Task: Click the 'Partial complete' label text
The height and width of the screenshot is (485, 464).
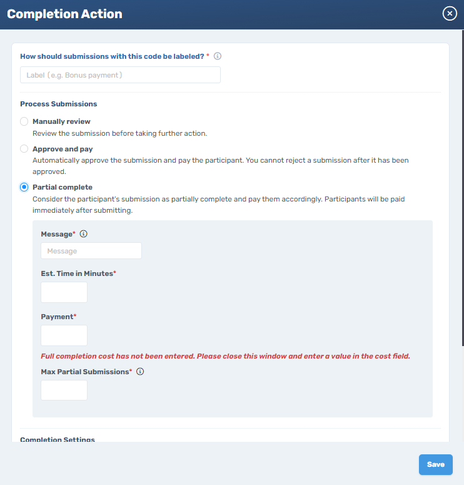Action: point(63,187)
